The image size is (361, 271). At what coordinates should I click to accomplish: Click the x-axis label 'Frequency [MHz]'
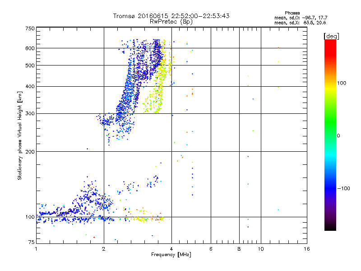pos(171,255)
